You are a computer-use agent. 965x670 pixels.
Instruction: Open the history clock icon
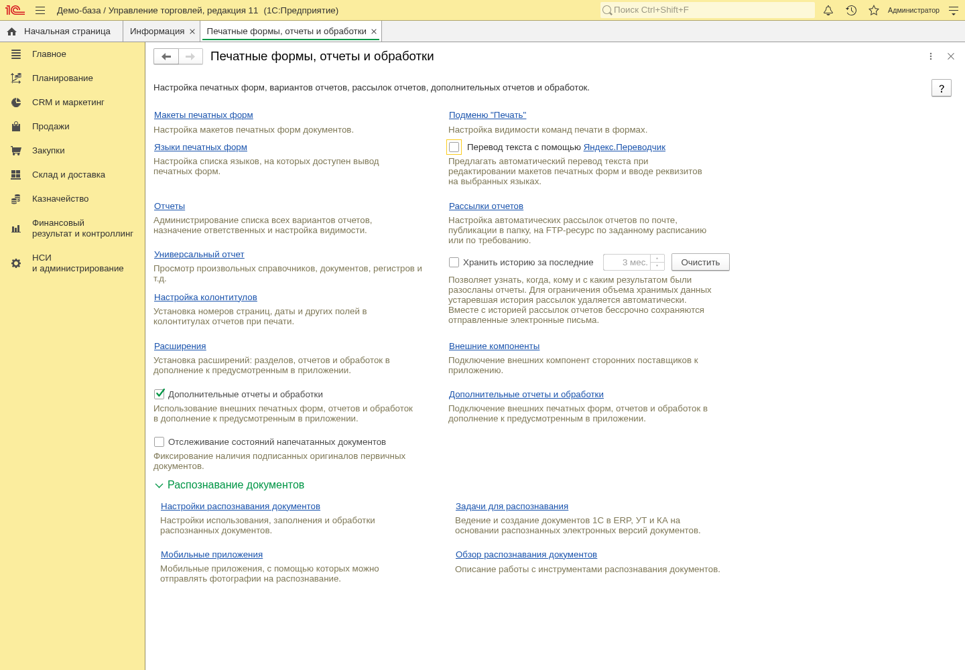coord(851,10)
